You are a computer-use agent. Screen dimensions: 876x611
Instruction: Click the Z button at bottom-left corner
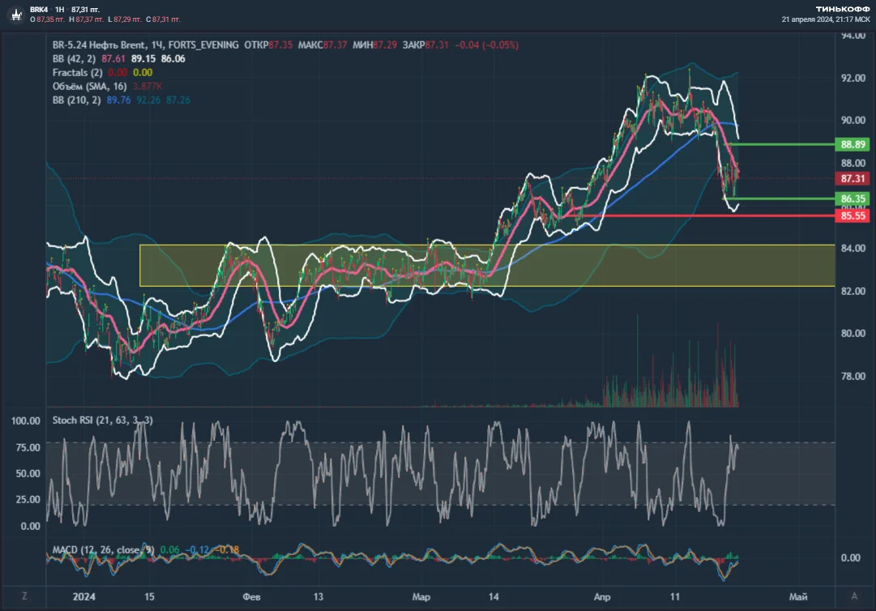pyautogui.click(x=24, y=596)
